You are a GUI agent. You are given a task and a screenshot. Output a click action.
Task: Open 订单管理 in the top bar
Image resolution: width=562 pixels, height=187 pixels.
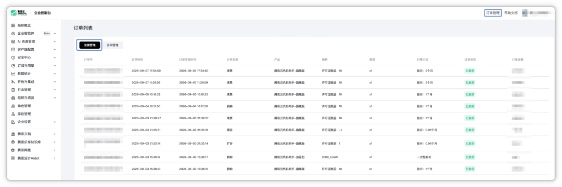492,13
